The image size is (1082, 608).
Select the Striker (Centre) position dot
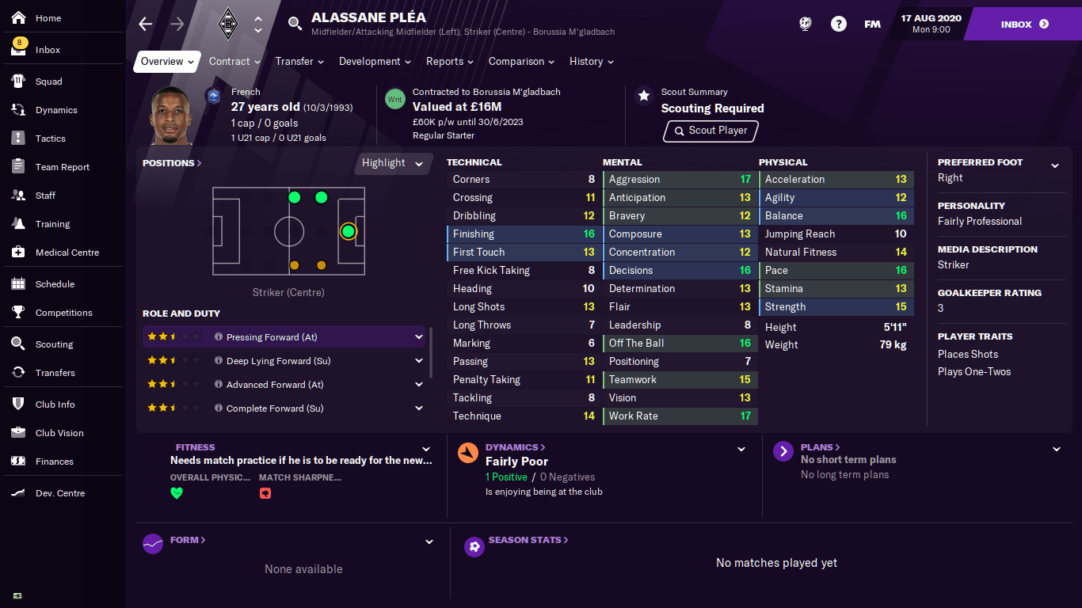click(x=348, y=231)
